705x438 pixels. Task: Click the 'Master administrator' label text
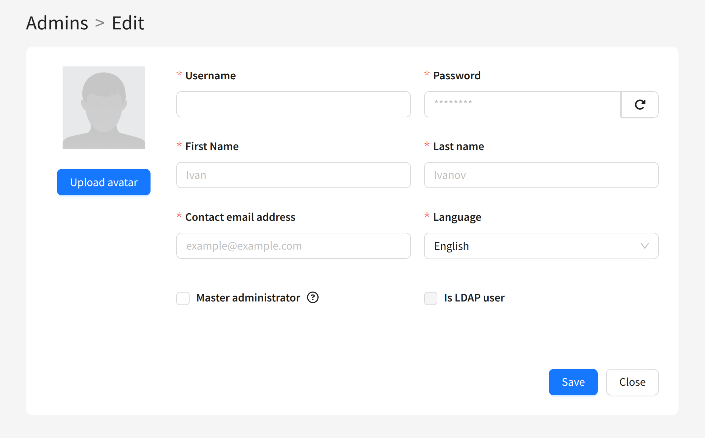tap(248, 298)
